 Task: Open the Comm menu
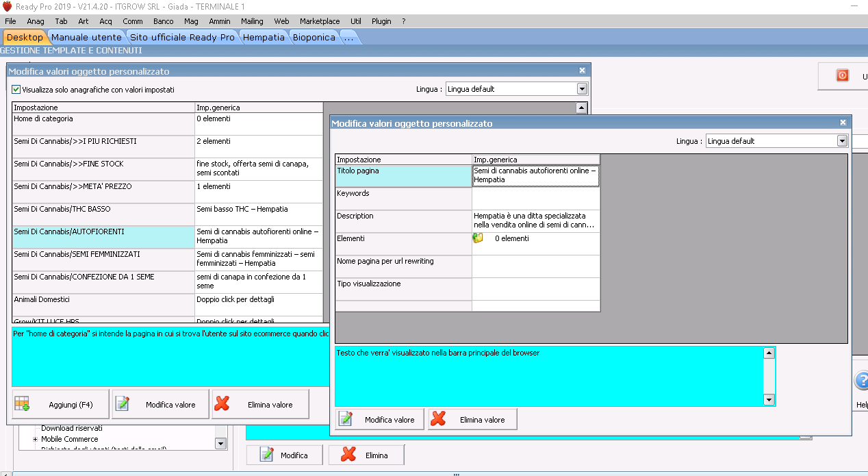coord(133,21)
